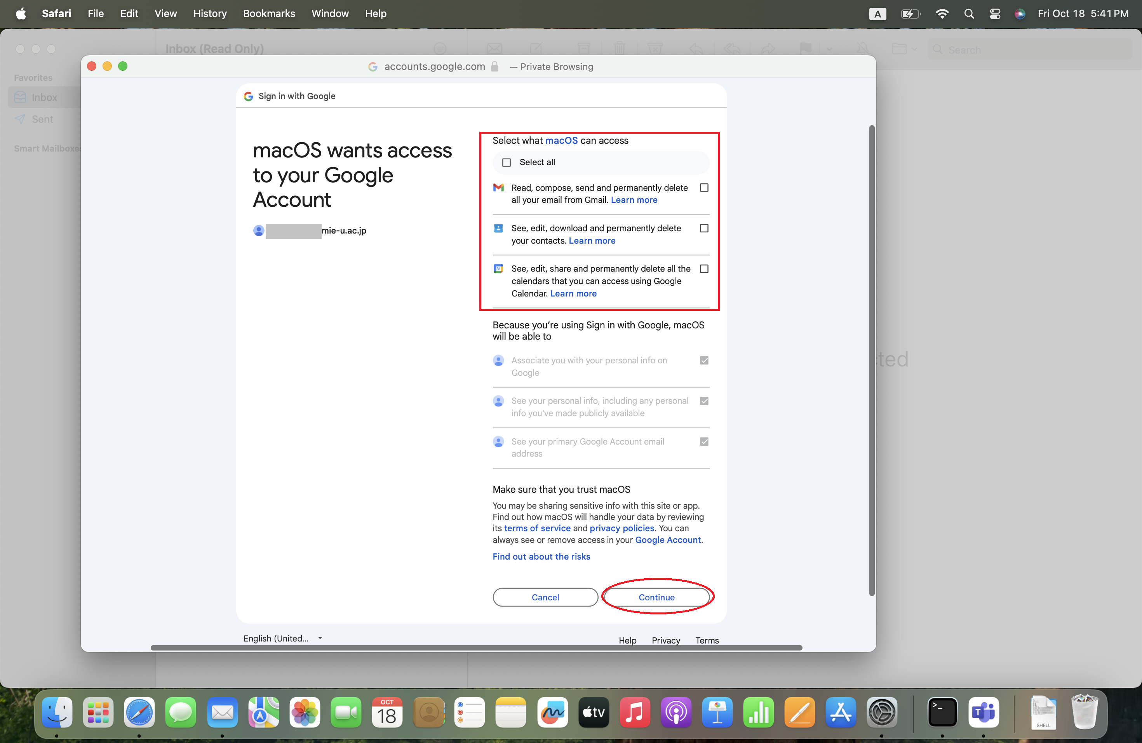Image resolution: width=1142 pixels, height=743 pixels.
Task: Open Numbers from the Dock
Action: point(759,712)
